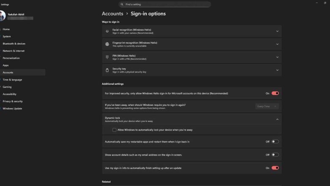Click the PIN keypad icon
Image resolution: width=330 pixels, height=186 pixels.
pyautogui.click(x=107, y=57)
